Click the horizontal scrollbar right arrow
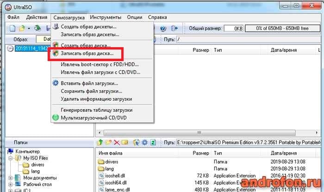The width and height of the screenshot is (324, 192). pyautogui.click(x=317, y=132)
